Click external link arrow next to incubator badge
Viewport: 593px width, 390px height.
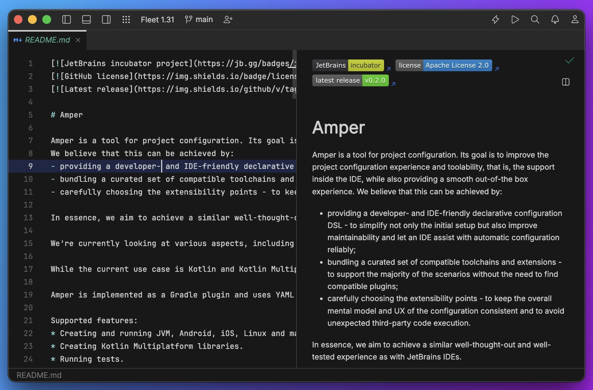[388, 69]
